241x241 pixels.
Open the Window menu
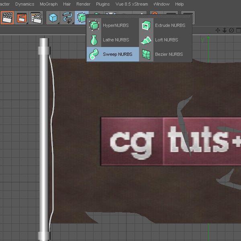click(x=161, y=4)
